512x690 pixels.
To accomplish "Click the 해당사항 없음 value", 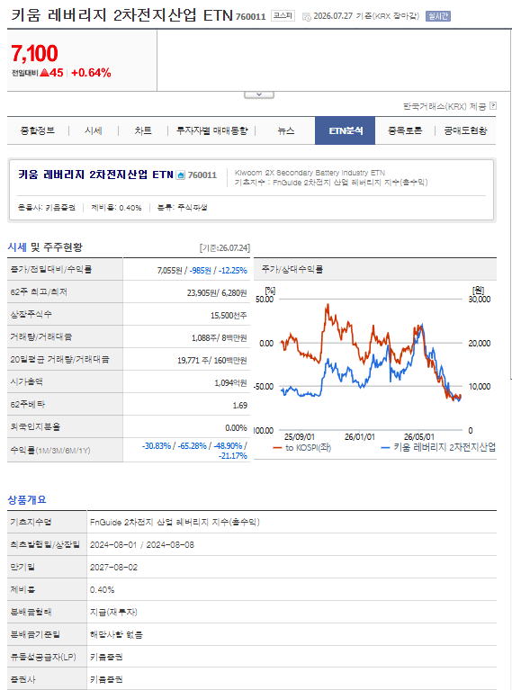I will pyautogui.click(x=116, y=634).
